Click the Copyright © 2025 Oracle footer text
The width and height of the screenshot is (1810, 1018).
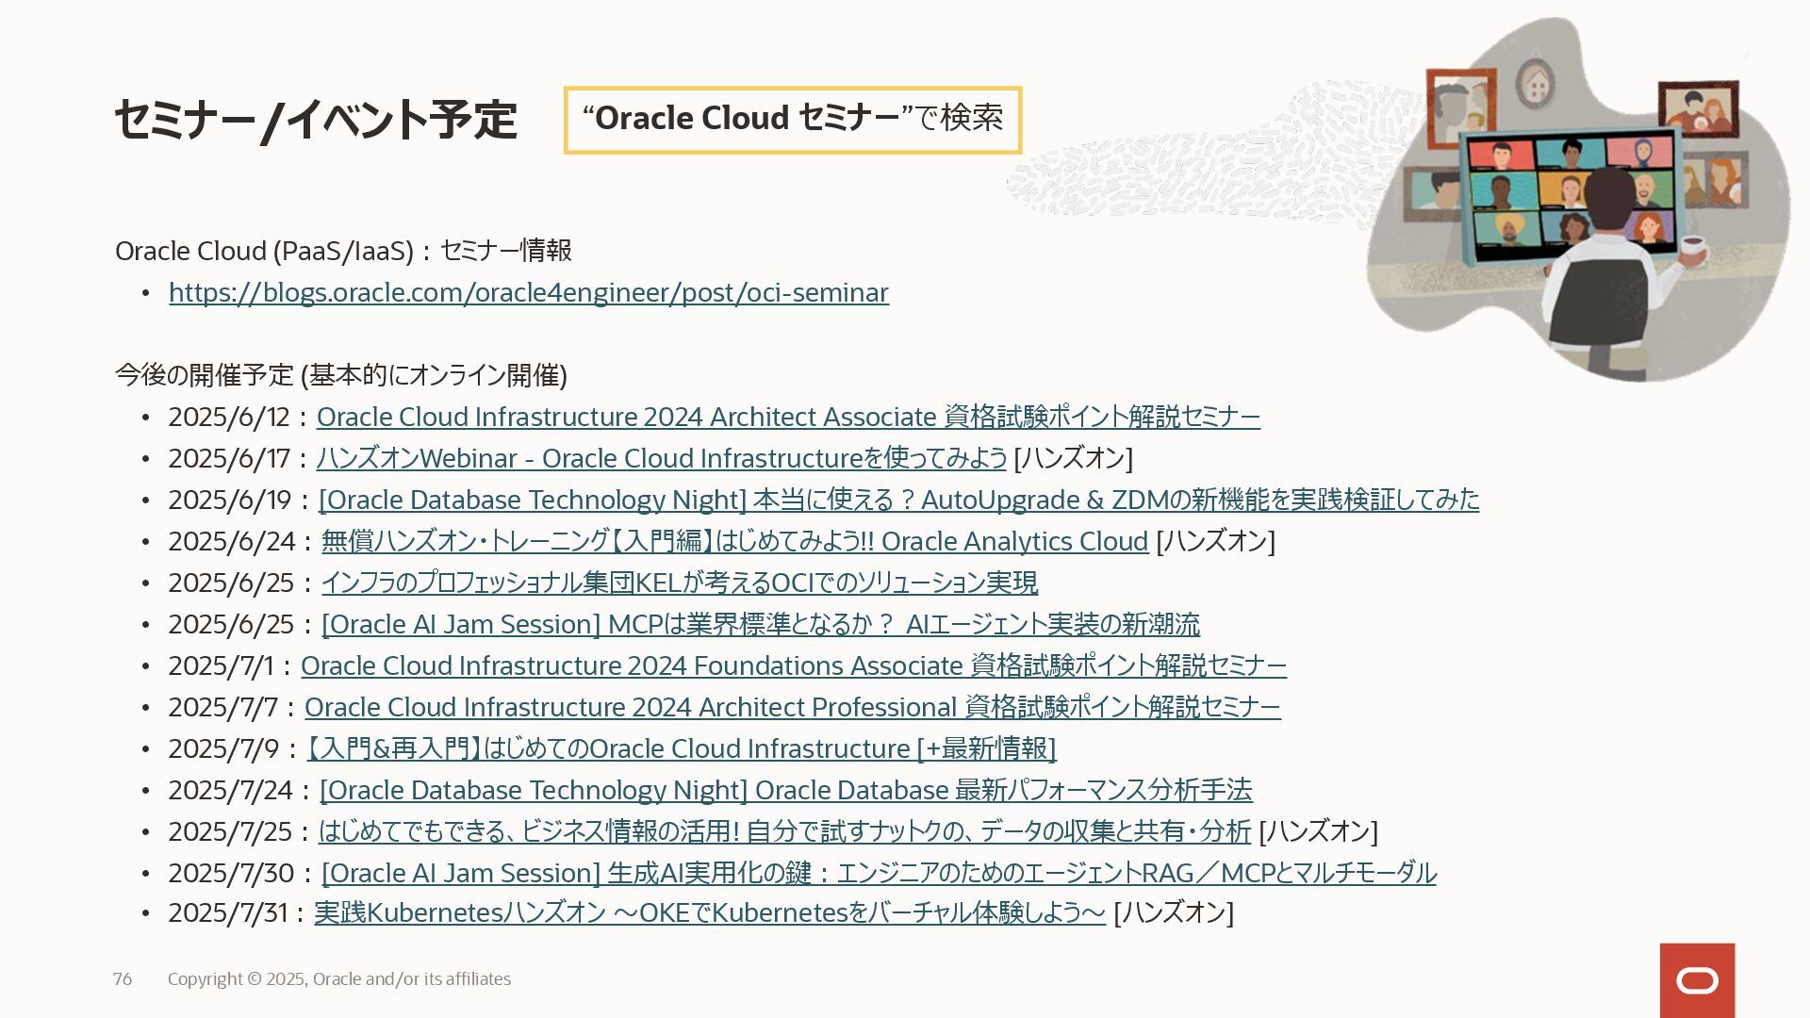339,979
